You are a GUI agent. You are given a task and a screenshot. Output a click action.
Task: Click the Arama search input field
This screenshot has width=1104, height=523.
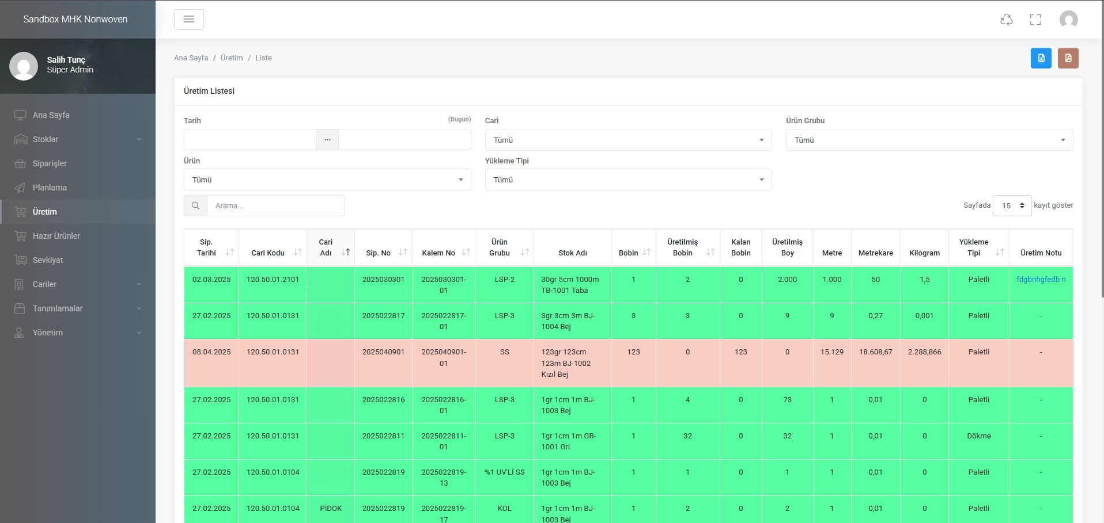pos(276,205)
